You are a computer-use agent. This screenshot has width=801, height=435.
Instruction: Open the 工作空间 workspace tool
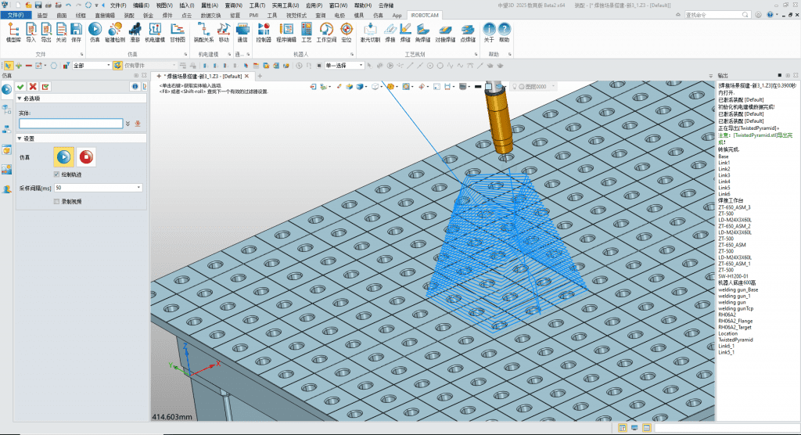(x=326, y=32)
